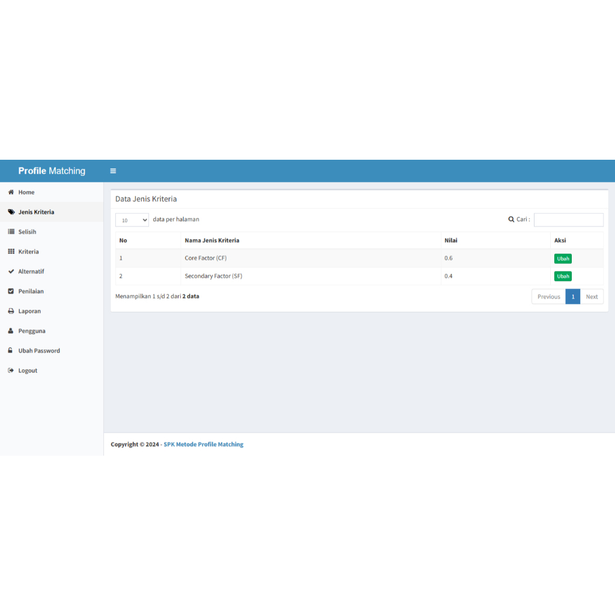Click the grid icon beside Kriteria
The height and width of the screenshot is (615, 615).
[x=11, y=252]
